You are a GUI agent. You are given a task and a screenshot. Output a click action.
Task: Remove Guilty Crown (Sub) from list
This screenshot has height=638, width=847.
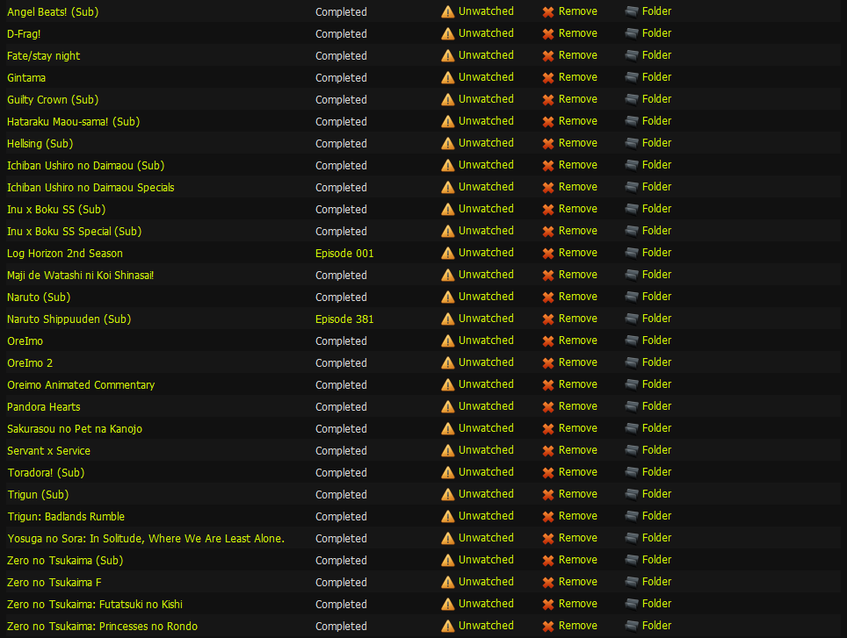tap(577, 98)
